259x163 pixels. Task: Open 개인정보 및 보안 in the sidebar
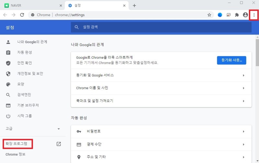tap(30, 74)
